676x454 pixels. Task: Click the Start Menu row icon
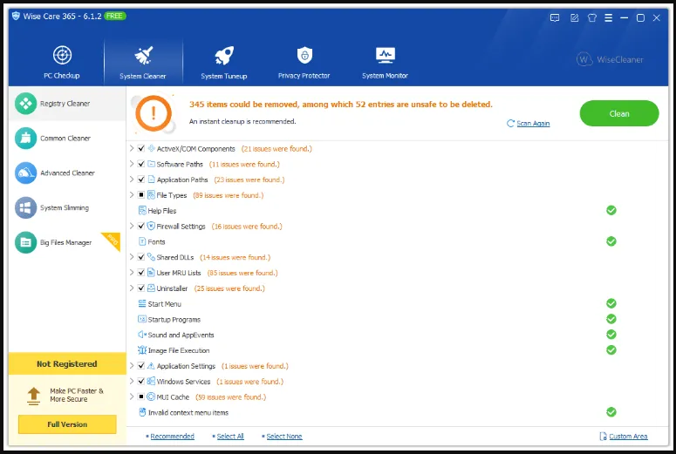click(x=142, y=303)
